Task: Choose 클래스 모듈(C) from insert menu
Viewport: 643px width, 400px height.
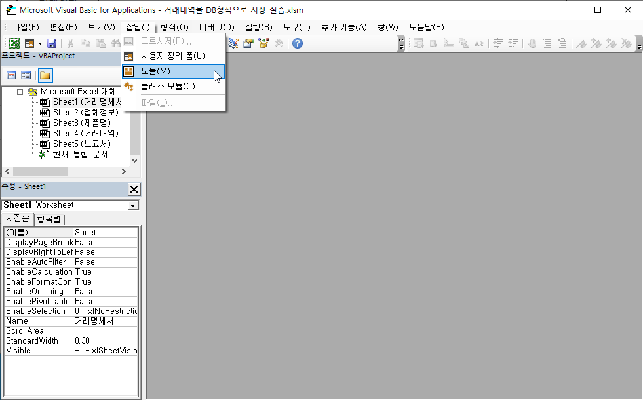Action: click(174, 87)
